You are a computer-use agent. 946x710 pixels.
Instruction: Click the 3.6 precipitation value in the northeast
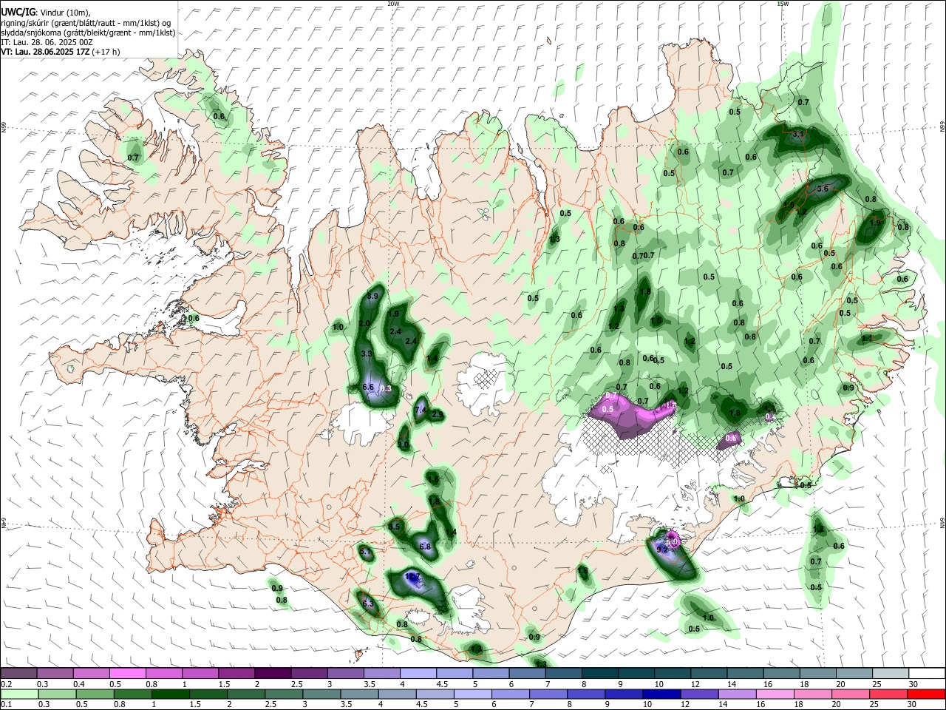[823, 189]
